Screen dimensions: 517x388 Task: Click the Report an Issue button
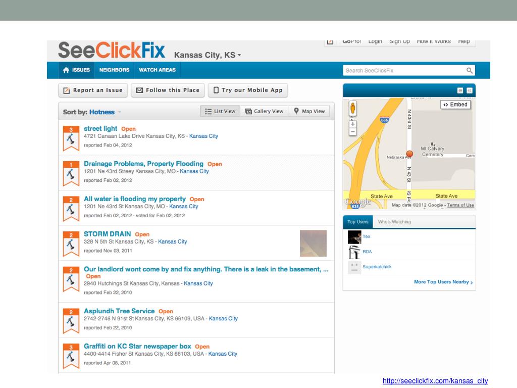pyautogui.click(x=93, y=90)
